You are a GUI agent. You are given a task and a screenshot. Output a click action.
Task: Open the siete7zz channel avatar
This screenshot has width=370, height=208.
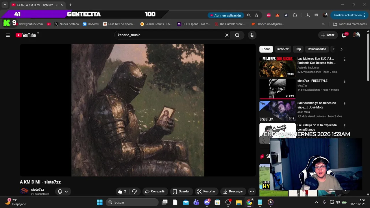click(24, 191)
